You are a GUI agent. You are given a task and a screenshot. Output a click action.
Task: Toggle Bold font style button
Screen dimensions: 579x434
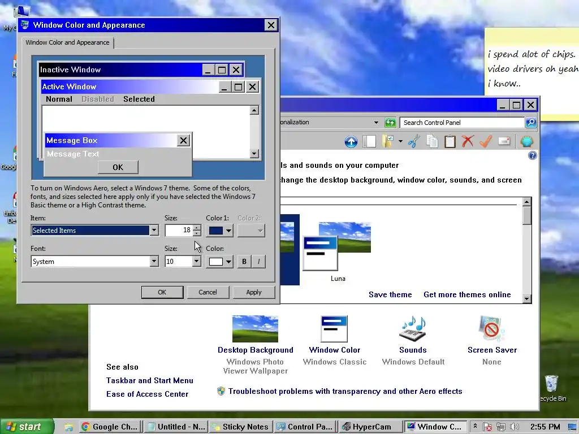(x=244, y=262)
